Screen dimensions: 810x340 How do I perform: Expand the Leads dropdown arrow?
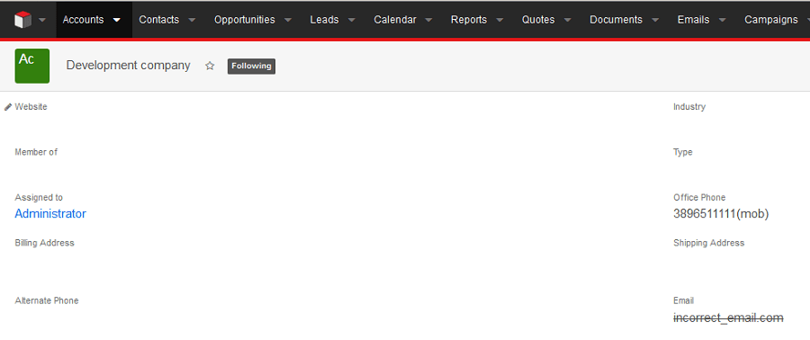click(351, 20)
